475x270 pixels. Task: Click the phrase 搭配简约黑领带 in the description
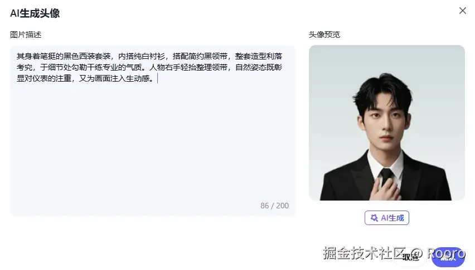[x=200, y=56]
